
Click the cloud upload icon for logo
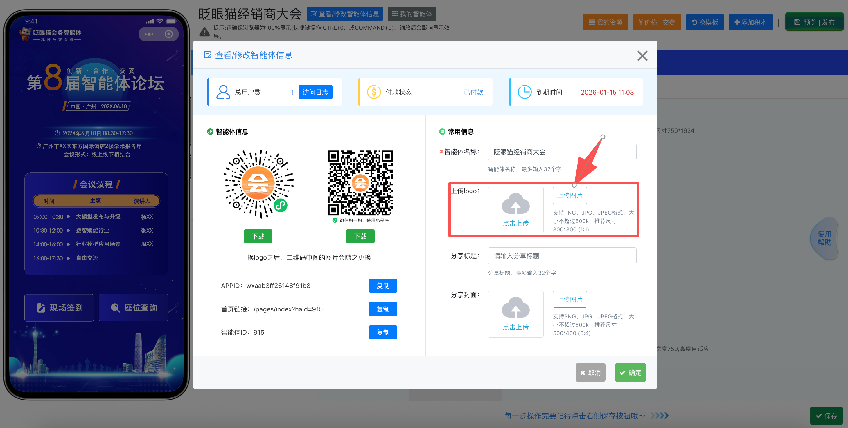click(515, 204)
